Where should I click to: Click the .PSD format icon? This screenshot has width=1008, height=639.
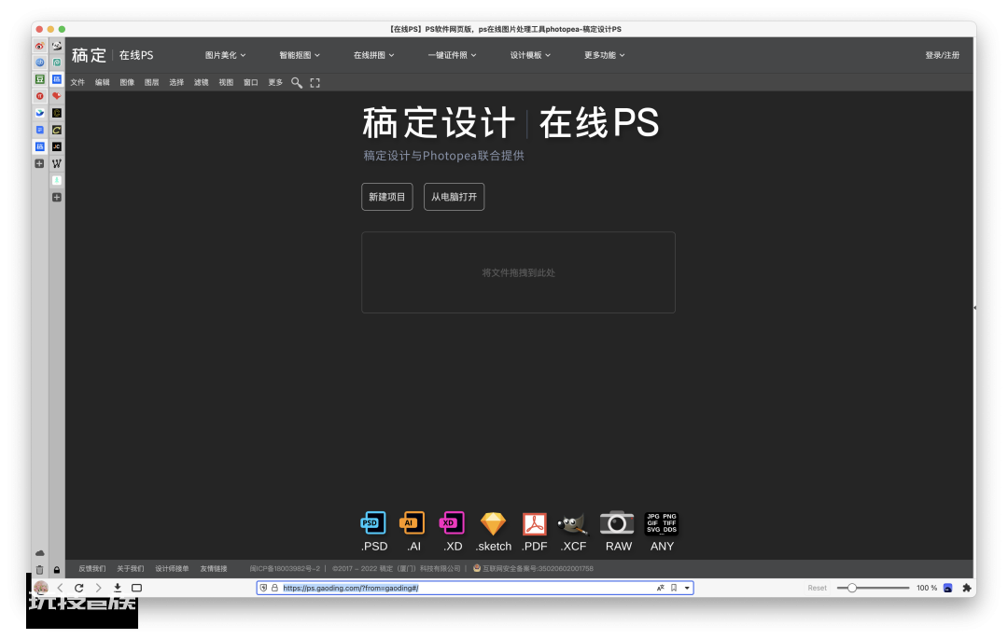(373, 523)
